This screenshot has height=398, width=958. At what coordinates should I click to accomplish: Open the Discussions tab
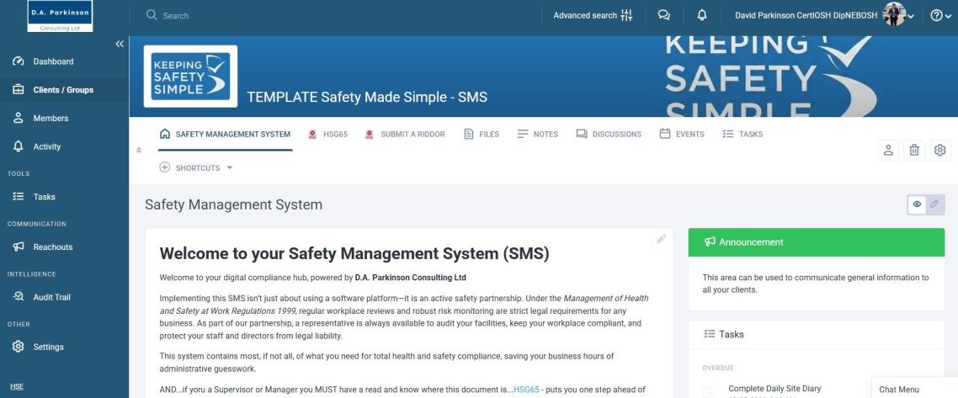(609, 135)
